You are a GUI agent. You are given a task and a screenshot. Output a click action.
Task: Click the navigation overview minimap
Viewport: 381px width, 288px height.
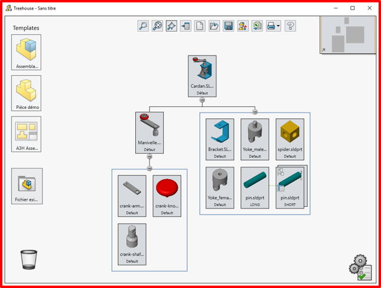coord(348,35)
